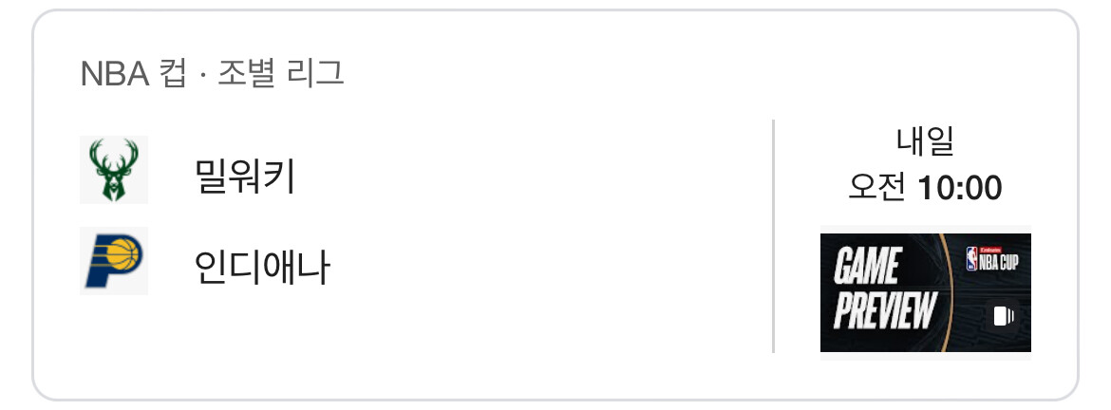Click the vertical divider before the schedule
This screenshot has width=1111, height=410.
(774, 235)
